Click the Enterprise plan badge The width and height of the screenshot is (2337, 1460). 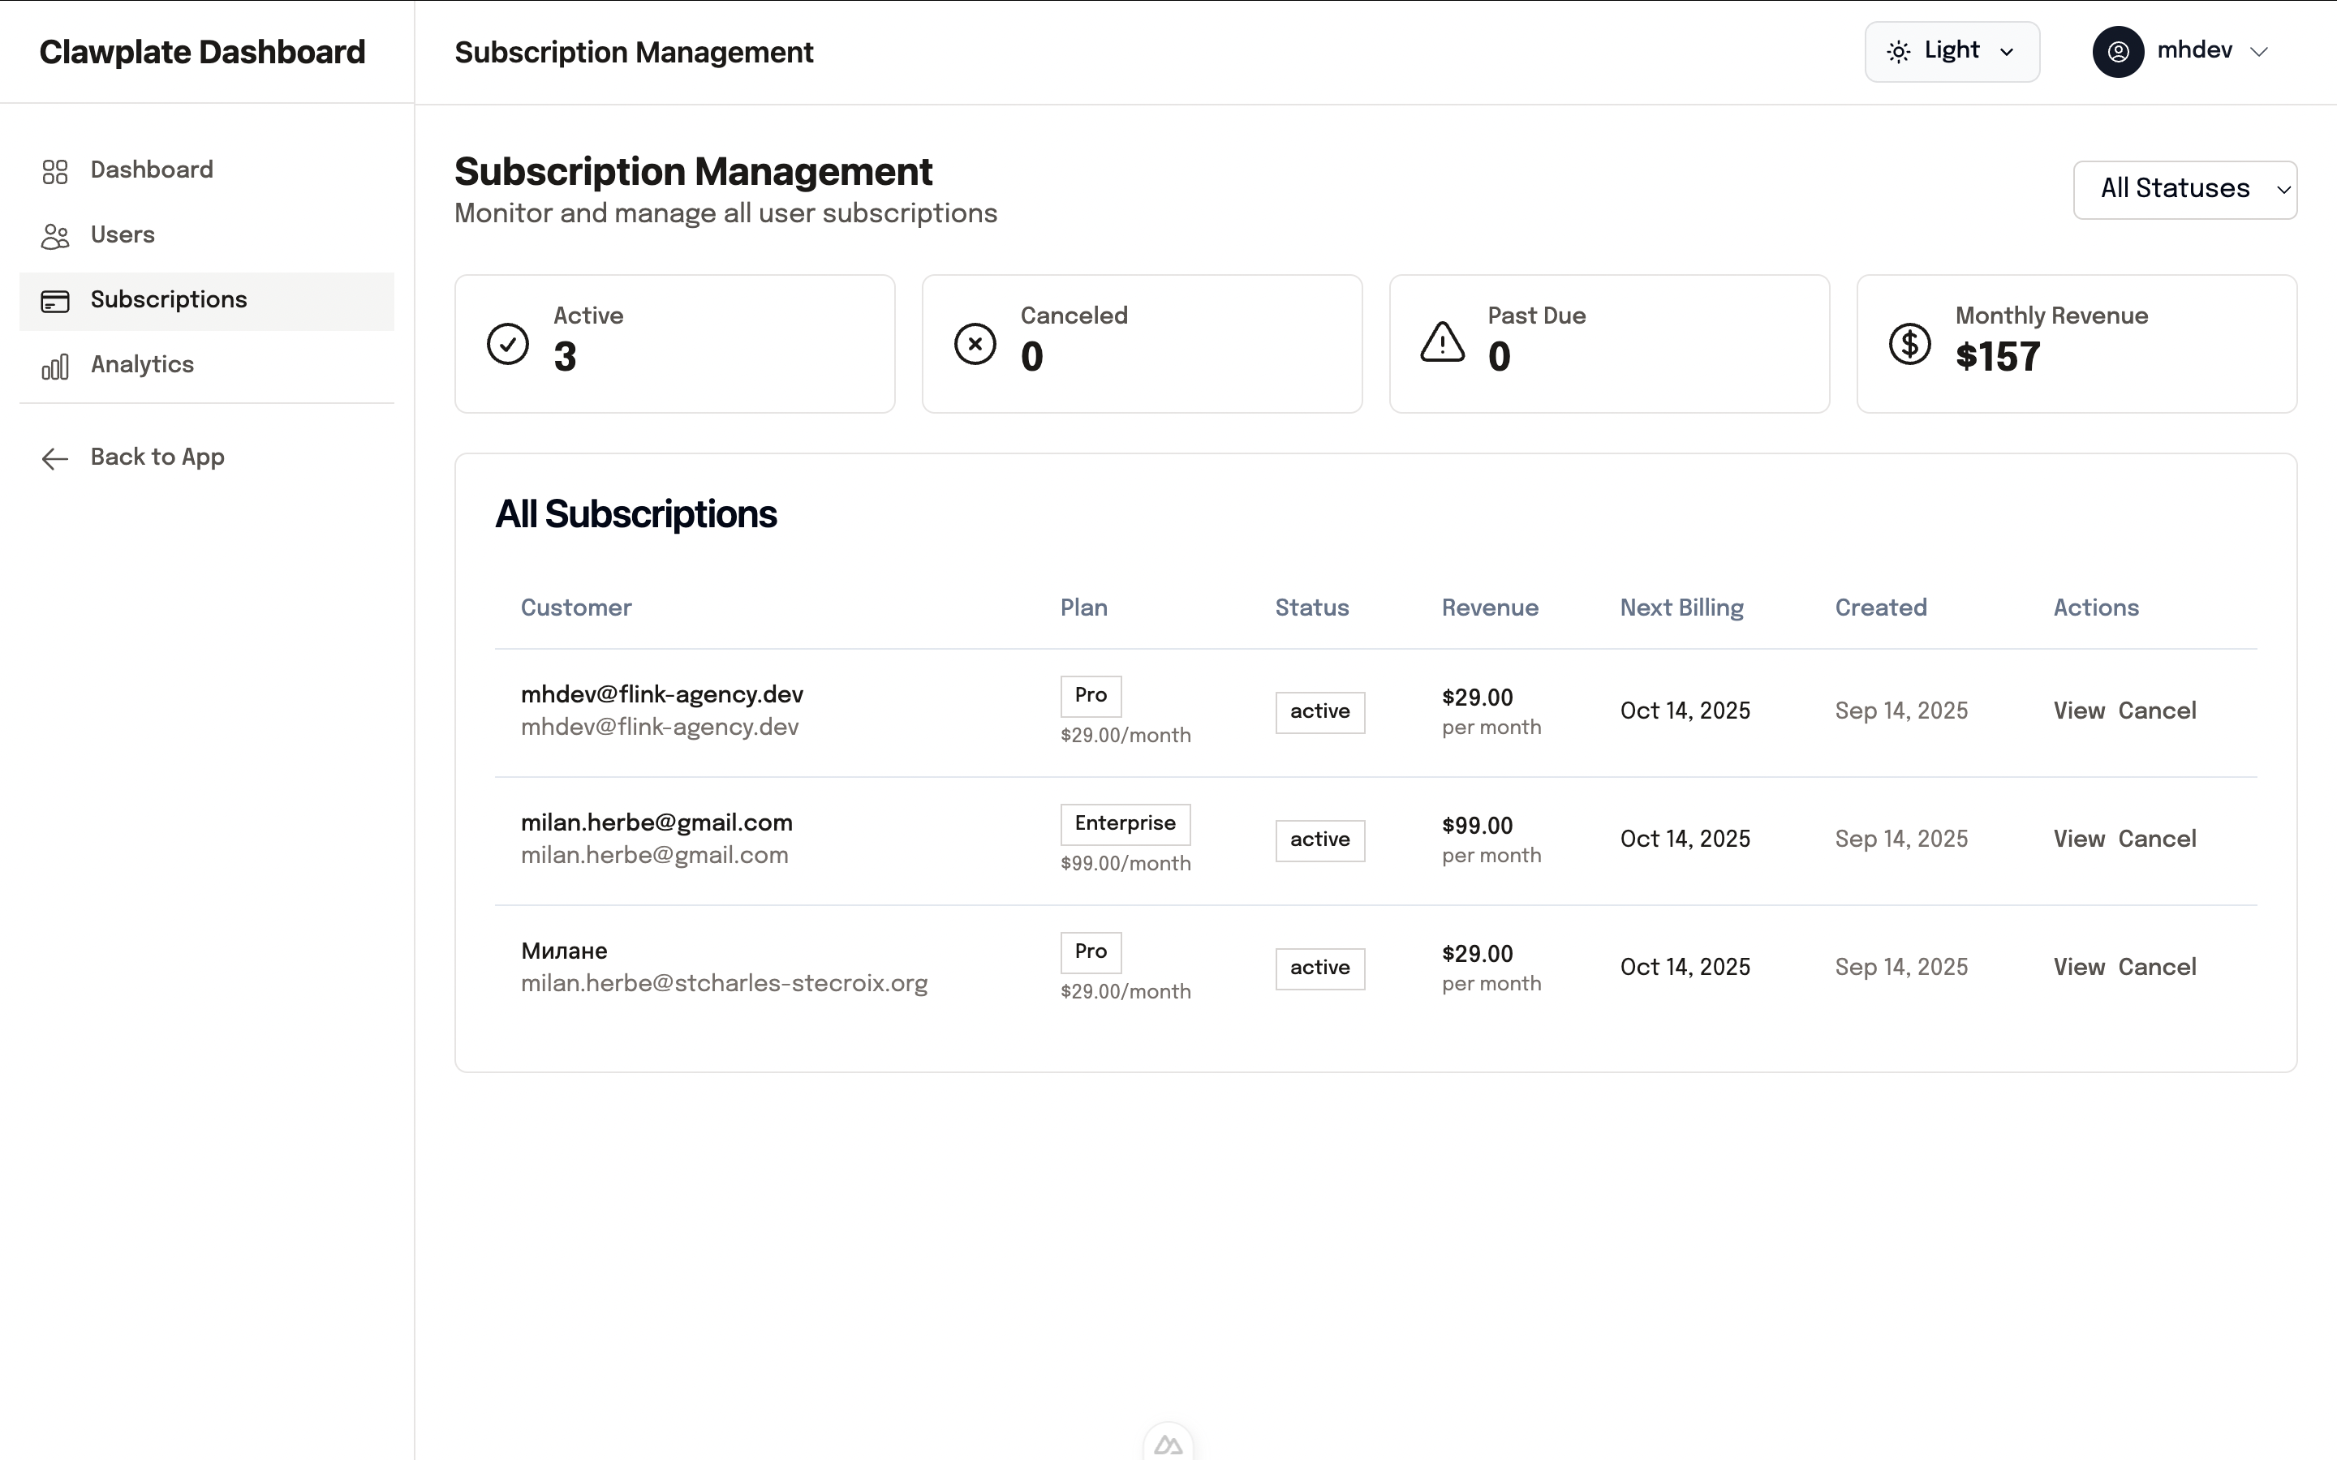coord(1124,823)
